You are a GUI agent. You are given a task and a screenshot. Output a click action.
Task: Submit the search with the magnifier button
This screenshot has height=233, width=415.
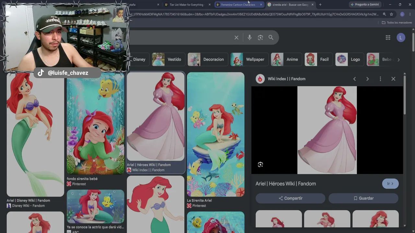click(271, 38)
